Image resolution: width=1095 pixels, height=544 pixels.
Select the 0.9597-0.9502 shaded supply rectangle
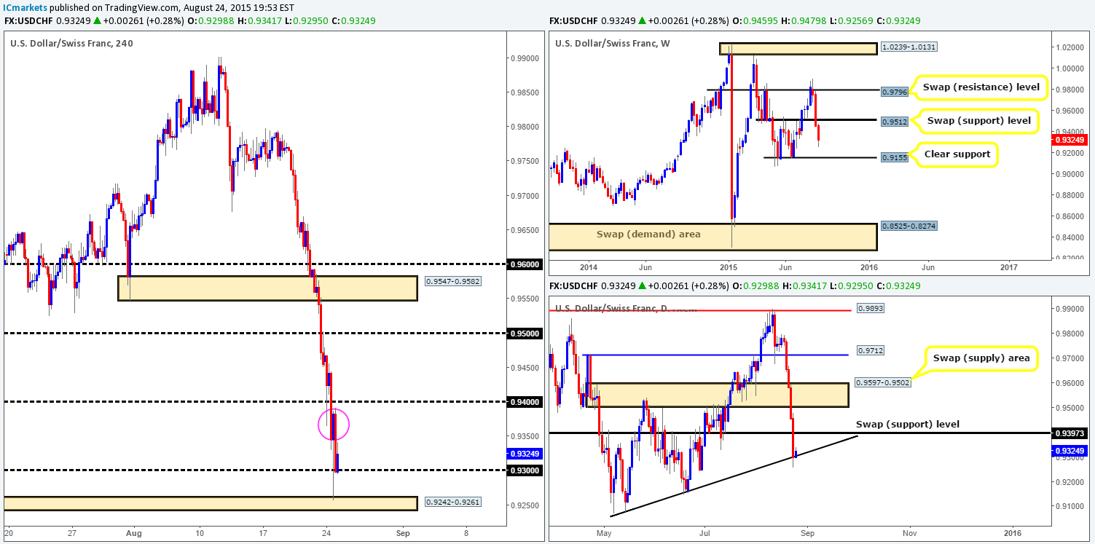pos(717,395)
